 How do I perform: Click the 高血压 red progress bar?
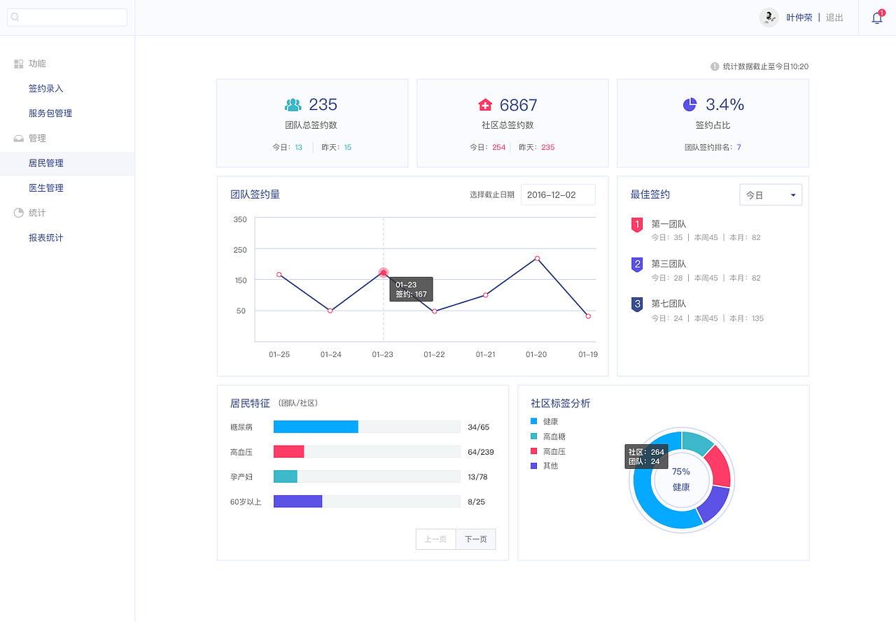[x=289, y=452]
